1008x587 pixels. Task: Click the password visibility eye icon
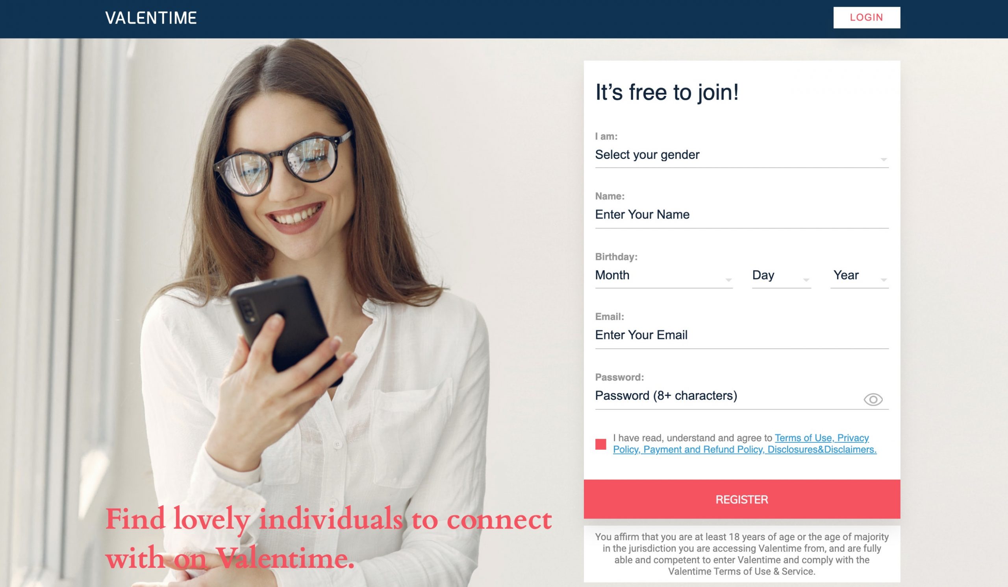click(x=874, y=399)
